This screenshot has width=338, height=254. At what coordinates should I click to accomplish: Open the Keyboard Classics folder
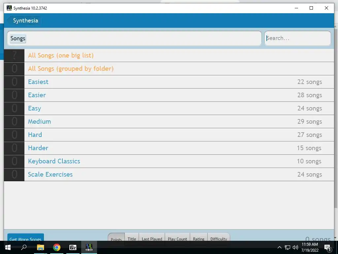(x=169, y=161)
